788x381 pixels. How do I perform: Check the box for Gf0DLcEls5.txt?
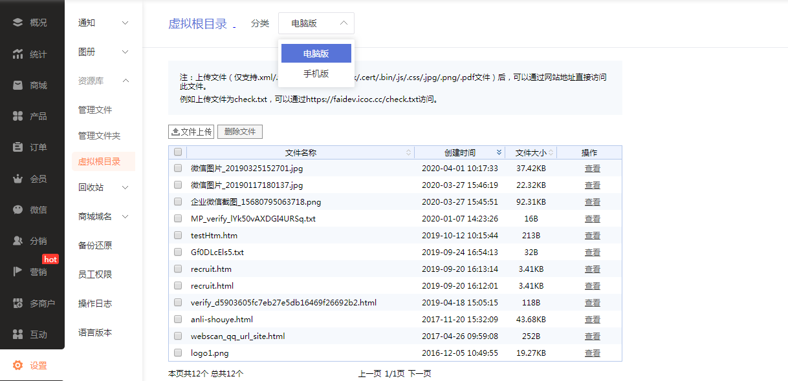click(x=178, y=252)
